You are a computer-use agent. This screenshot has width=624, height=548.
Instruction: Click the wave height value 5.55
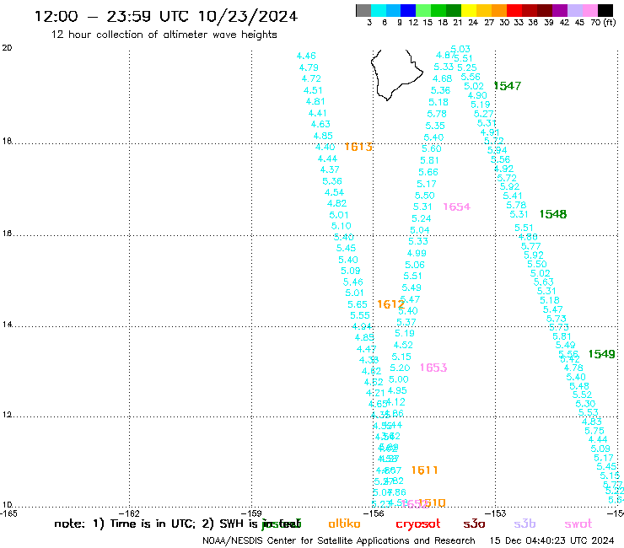point(360,315)
